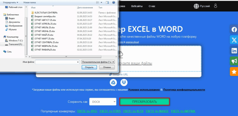This screenshot has width=238, height=116.
Task: Click the green megaphone feedback icon
Action: coord(234,61)
